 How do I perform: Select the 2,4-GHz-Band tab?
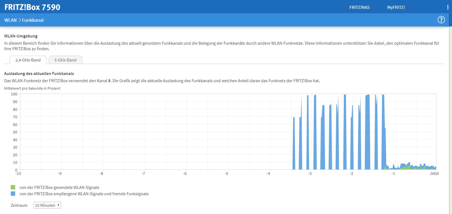[x=28, y=60]
